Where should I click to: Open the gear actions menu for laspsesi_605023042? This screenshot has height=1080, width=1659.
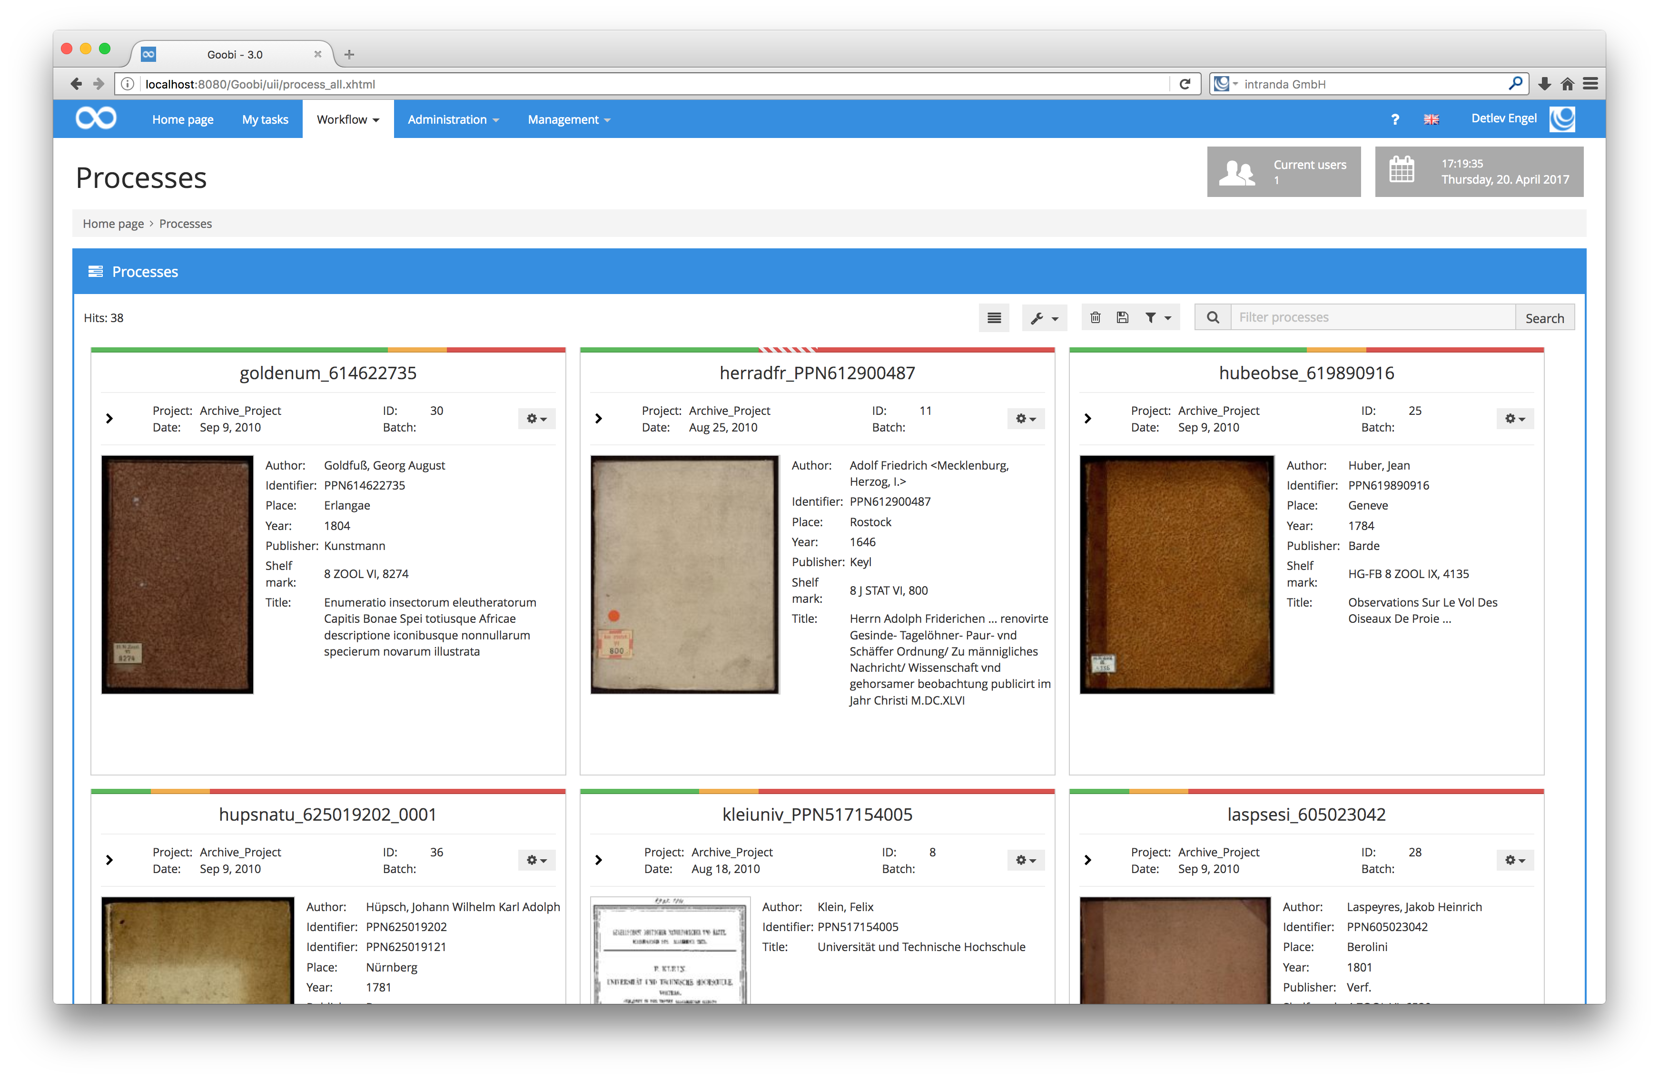[1515, 861]
